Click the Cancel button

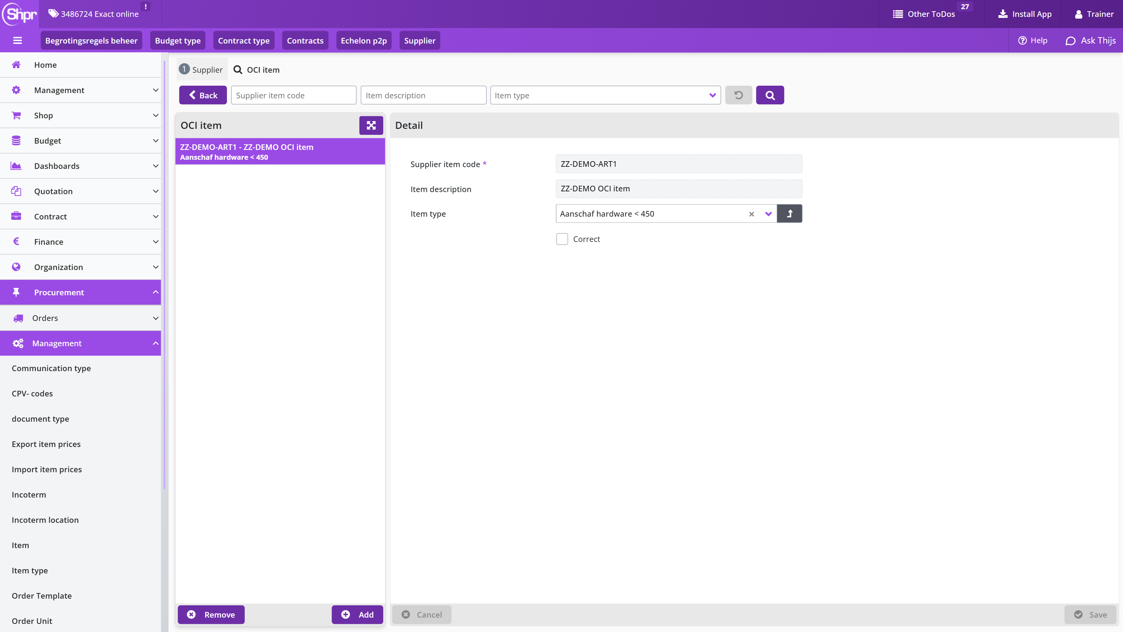pyautogui.click(x=421, y=614)
